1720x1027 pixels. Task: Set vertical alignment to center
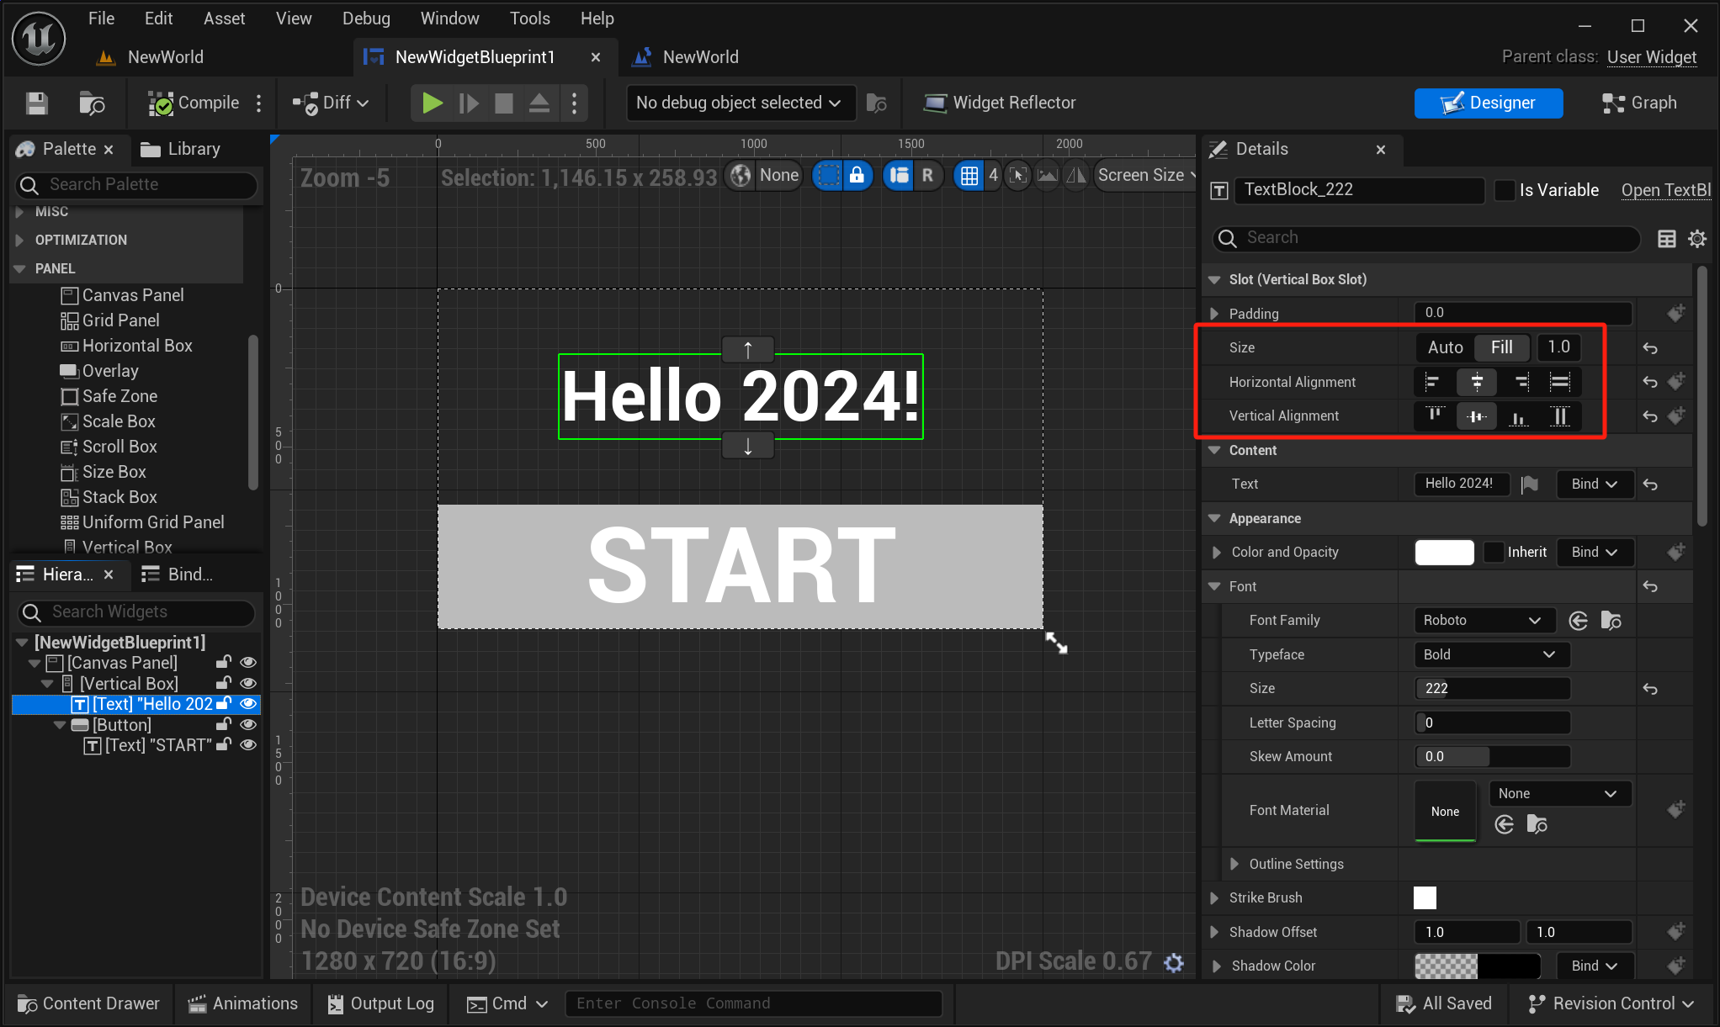(1477, 416)
